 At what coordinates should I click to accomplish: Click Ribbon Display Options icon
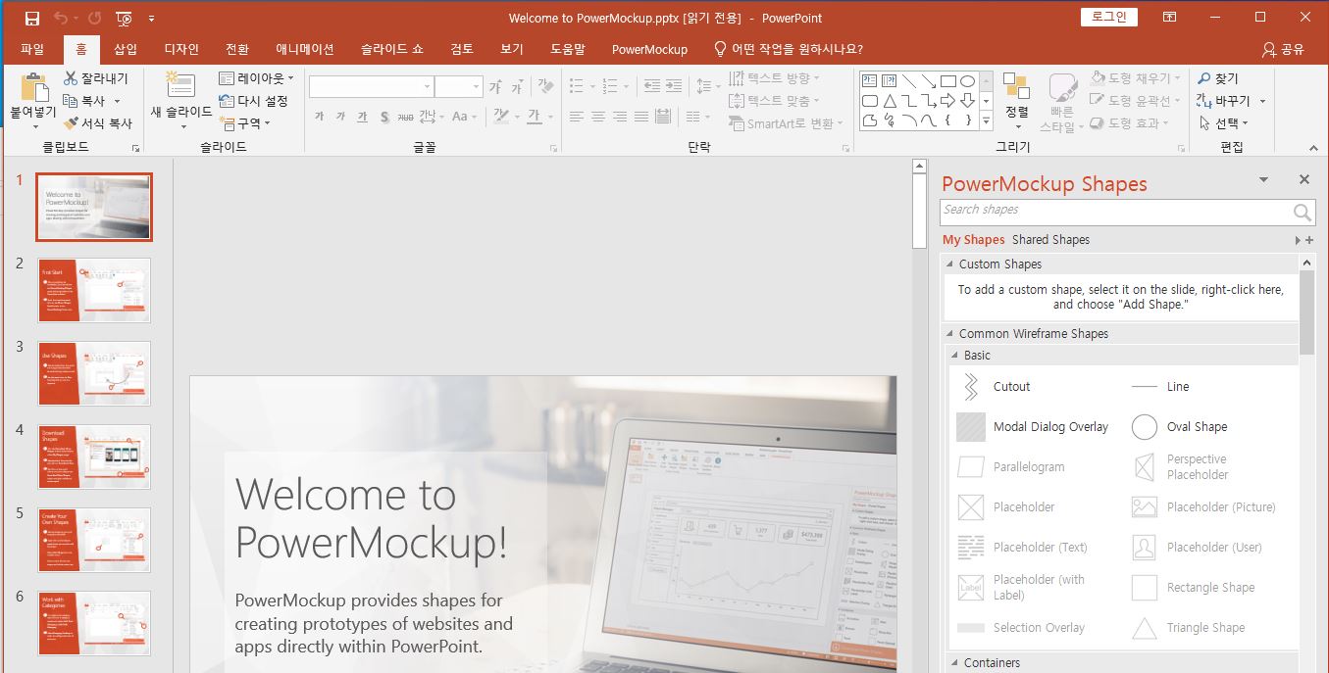(x=1169, y=18)
